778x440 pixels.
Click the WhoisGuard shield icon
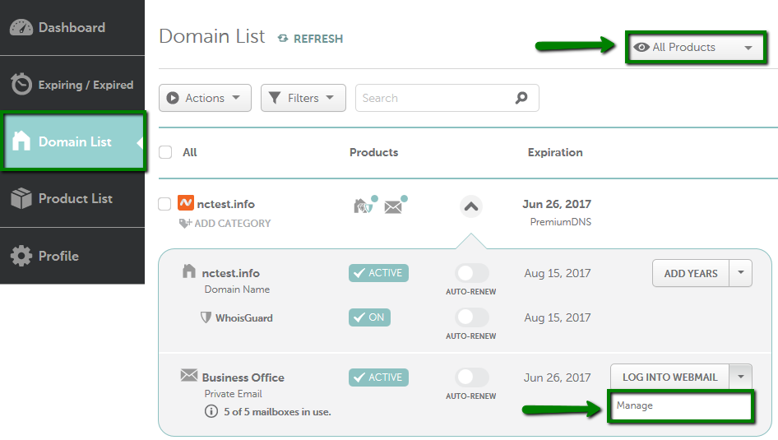[x=206, y=317]
